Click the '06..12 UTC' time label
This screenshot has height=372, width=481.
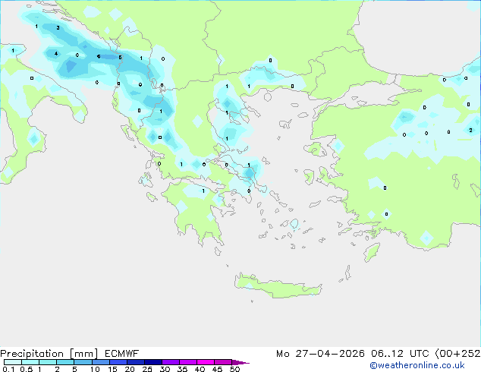click(x=400, y=354)
